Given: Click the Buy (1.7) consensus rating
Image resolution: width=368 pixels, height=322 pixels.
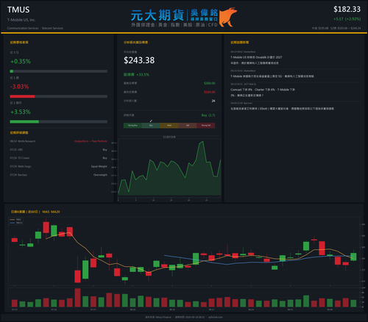Looking at the screenshot, I should point(208,115).
